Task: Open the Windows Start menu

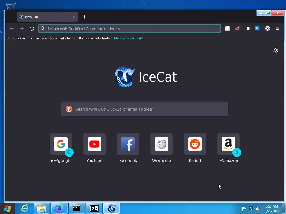Action: (x=8, y=208)
